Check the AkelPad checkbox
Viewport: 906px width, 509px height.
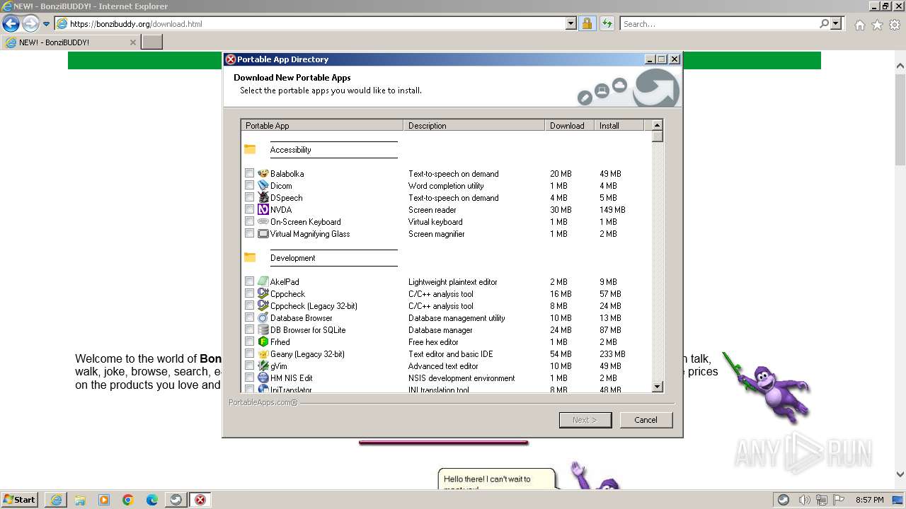(x=249, y=281)
